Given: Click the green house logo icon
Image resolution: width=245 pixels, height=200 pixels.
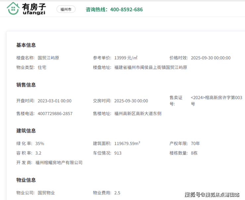Looking at the screenshot, I should pyautogui.click(x=13, y=9).
